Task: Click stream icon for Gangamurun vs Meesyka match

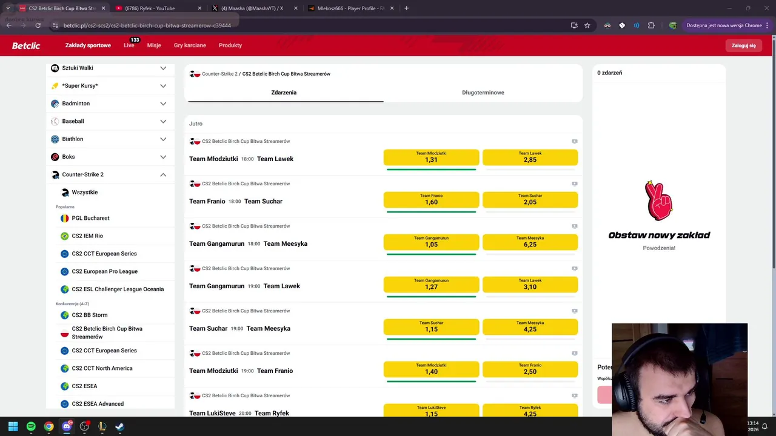Action: (574, 226)
